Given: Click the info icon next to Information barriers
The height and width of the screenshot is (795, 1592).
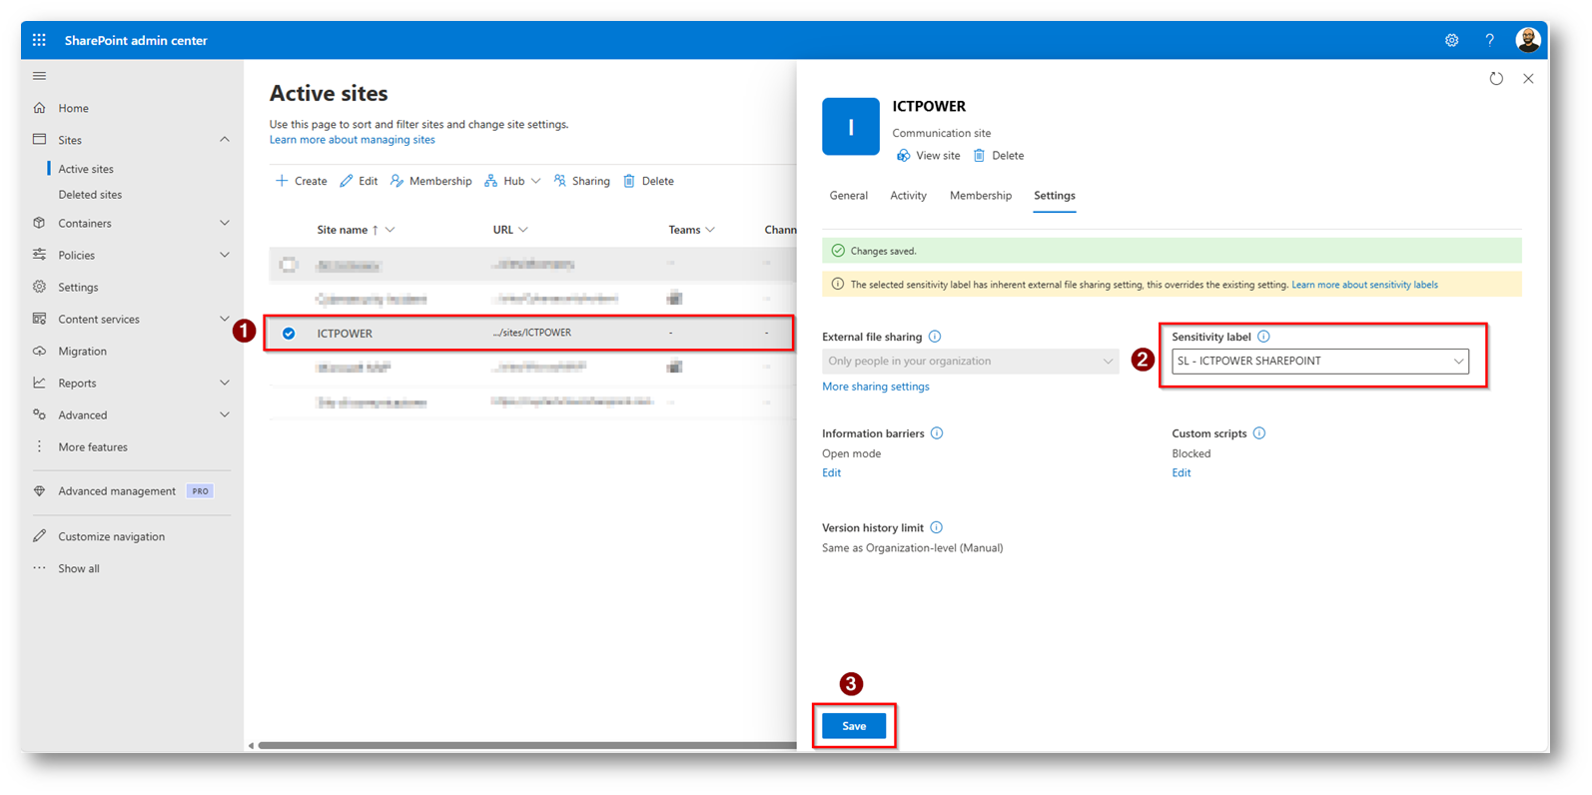Looking at the screenshot, I should click(x=936, y=433).
